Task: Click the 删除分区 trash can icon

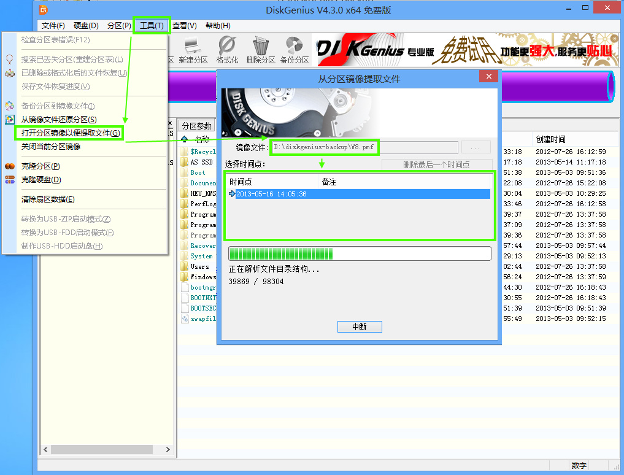Action: coord(261,46)
